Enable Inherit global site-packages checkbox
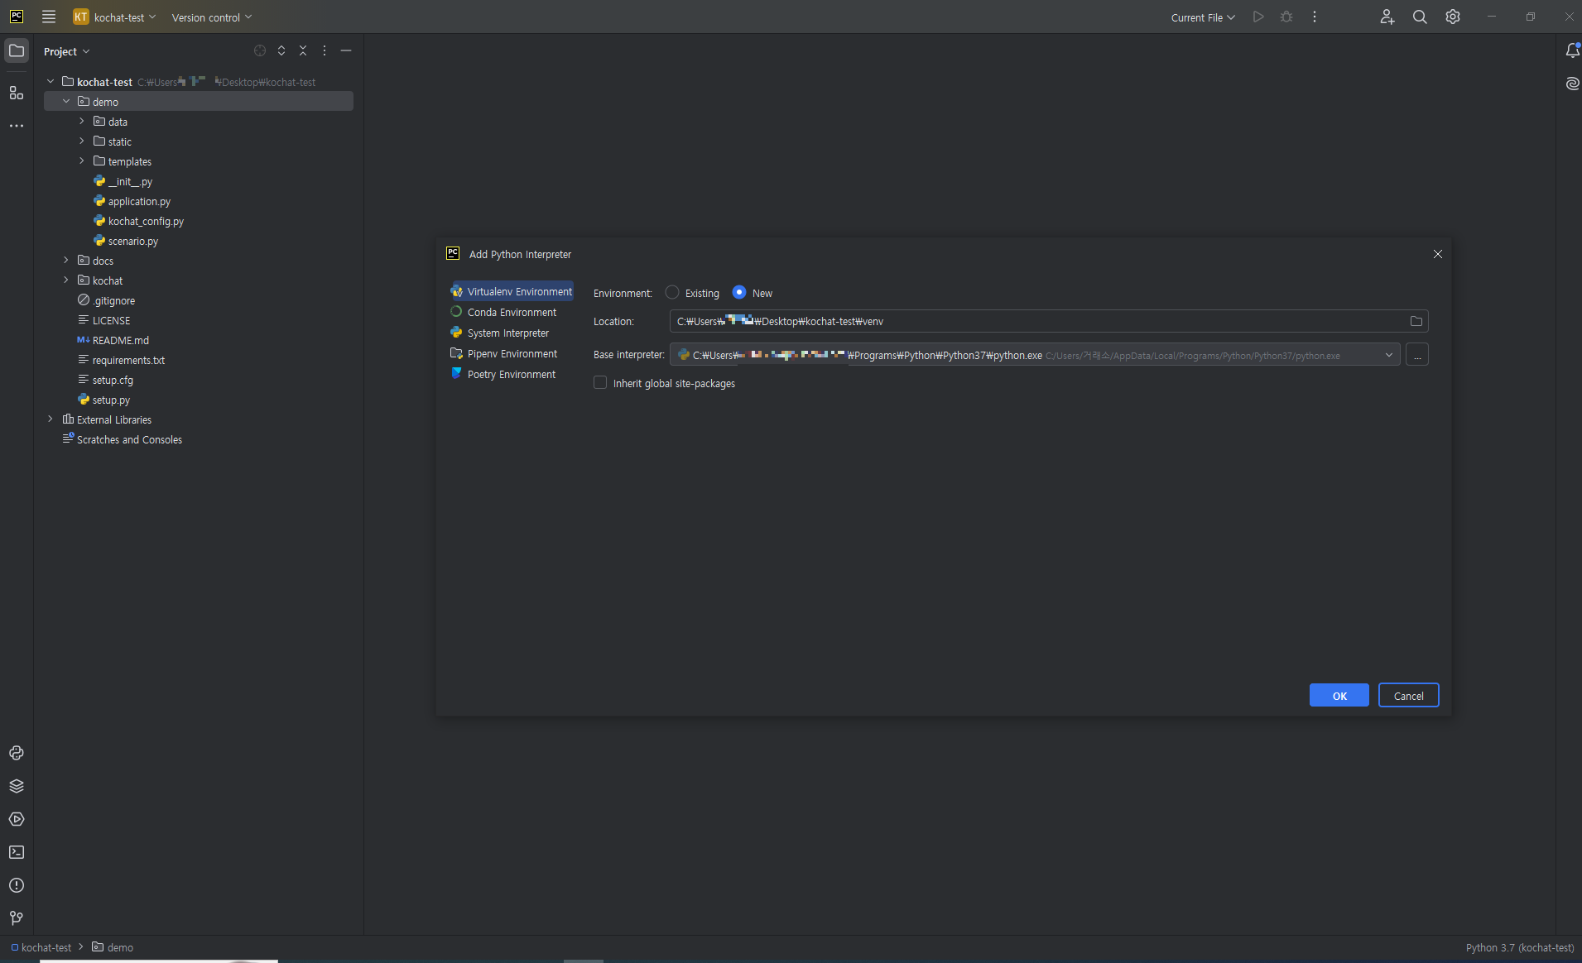This screenshot has width=1582, height=963. (600, 382)
